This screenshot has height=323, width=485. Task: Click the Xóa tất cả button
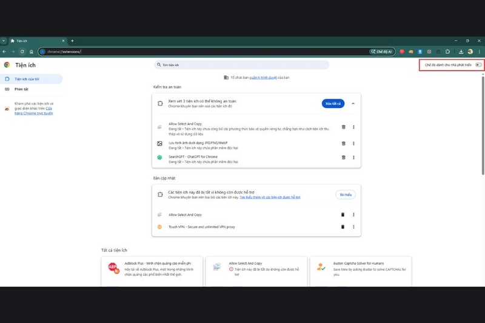coord(333,104)
